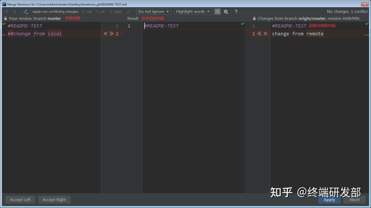The image size is (371, 208).
Task: Resolve simple conflicts with the magic wand
Action: (x=128, y=11)
